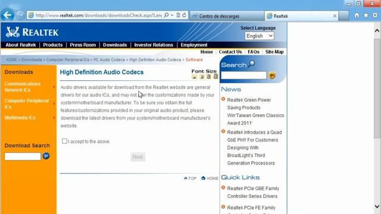This screenshot has width=381, height=214.
Task: Select the second font size icon
Action: [202, 77]
